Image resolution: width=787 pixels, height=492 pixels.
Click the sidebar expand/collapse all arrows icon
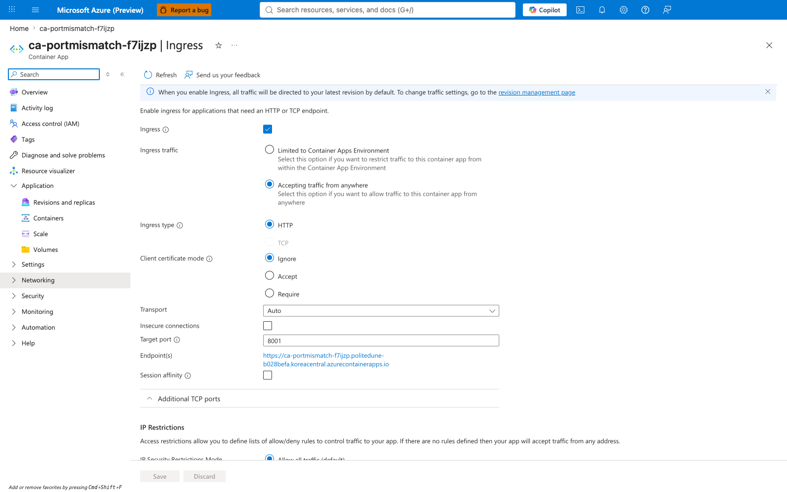click(108, 74)
